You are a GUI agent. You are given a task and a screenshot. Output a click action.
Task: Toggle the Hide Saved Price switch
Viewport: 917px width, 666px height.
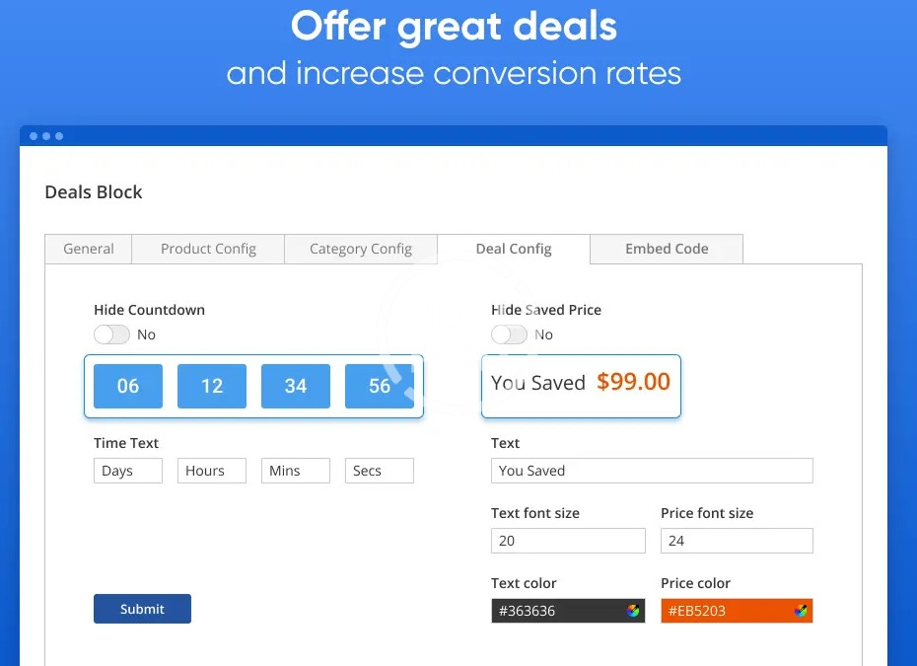(x=509, y=334)
